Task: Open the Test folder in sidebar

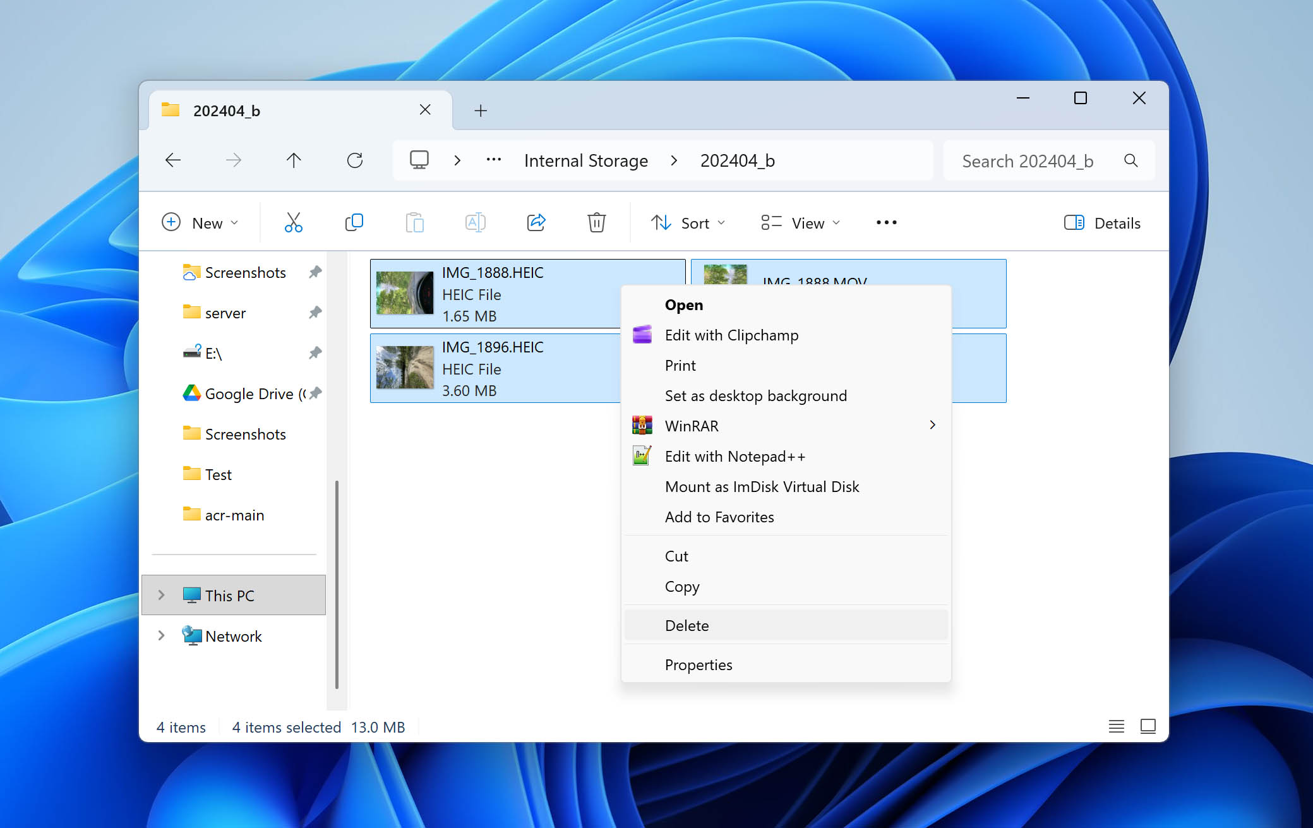Action: pos(208,474)
